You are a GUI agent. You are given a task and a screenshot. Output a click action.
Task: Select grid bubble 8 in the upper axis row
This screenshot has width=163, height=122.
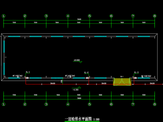[x=155, y=16]
